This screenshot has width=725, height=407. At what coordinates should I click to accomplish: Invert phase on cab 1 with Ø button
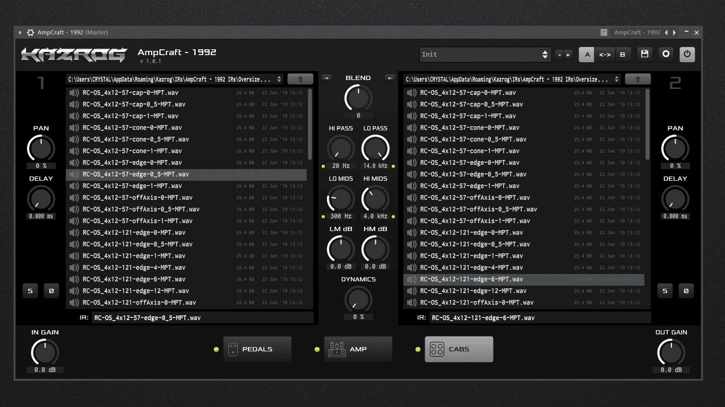click(x=51, y=290)
